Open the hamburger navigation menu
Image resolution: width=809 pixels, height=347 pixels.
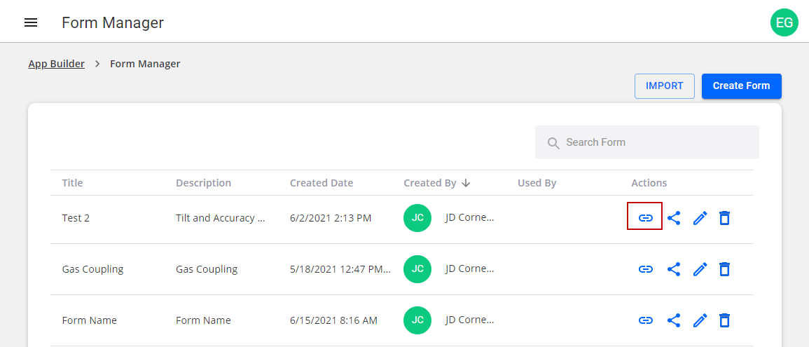click(31, 22)
